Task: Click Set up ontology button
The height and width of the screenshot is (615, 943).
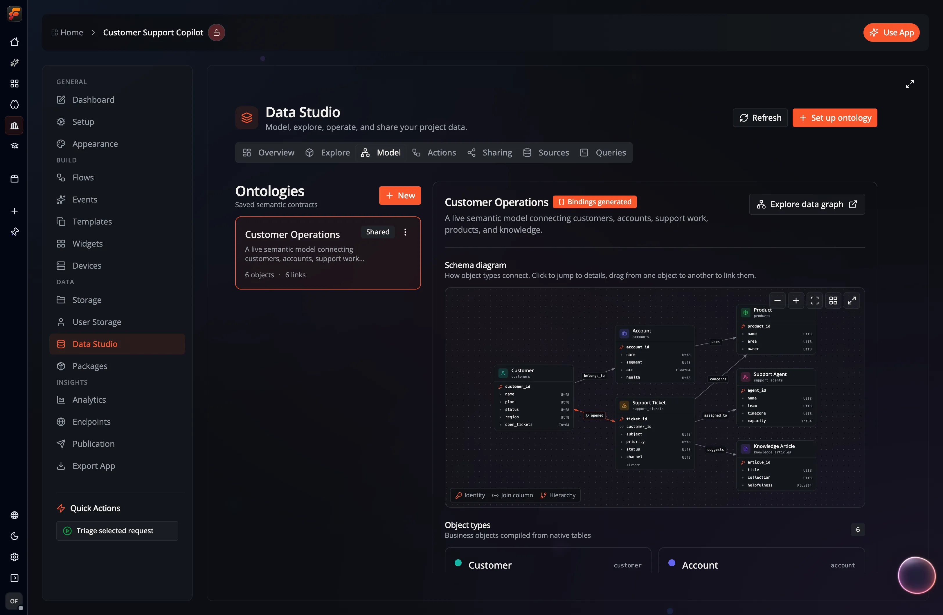Action: [834, 117]
